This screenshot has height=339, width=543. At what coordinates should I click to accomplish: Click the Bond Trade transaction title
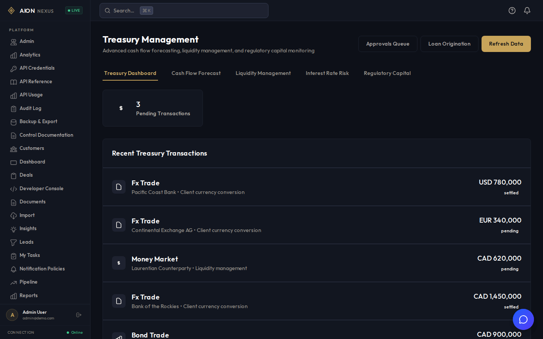[x=150, y=335]
